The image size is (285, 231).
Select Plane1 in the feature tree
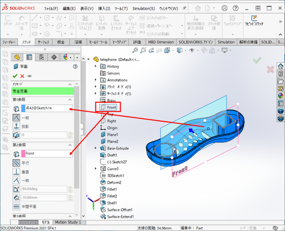(112, 135)
